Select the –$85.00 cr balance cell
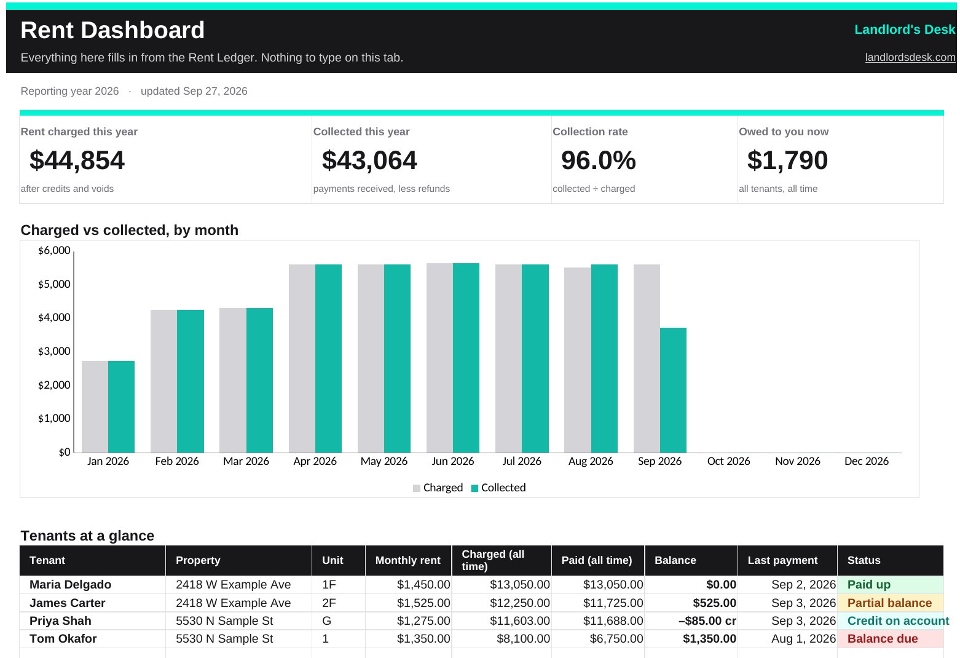Image resolution: width=960 pixels, height=658 pixels. point(691,621)
